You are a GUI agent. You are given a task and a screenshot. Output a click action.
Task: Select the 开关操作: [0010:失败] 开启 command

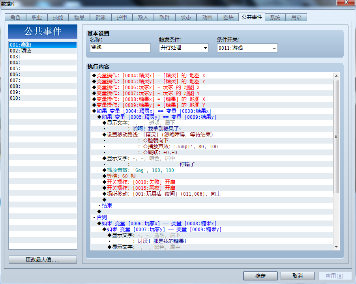[212, 182]
